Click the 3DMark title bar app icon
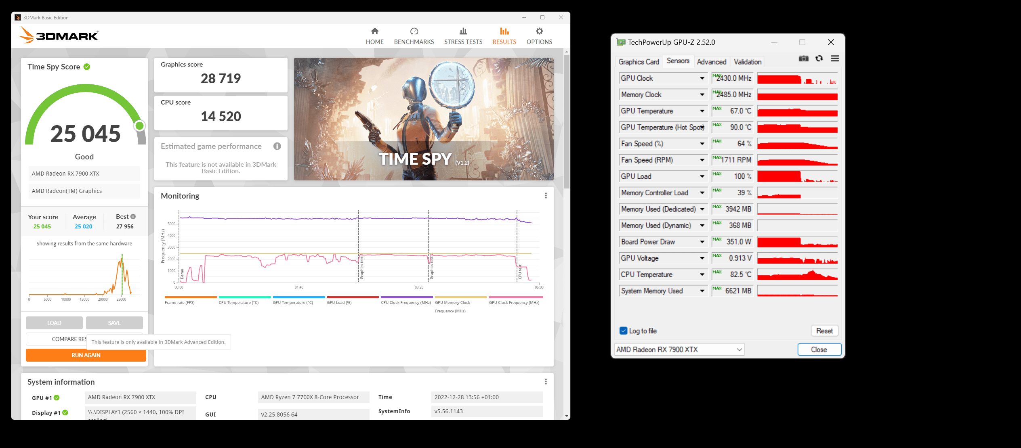The image size is (1021, 448). tap(18, 17)
